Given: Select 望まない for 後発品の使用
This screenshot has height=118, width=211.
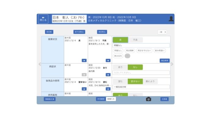Looking at the screenshot, I should 135,81.
